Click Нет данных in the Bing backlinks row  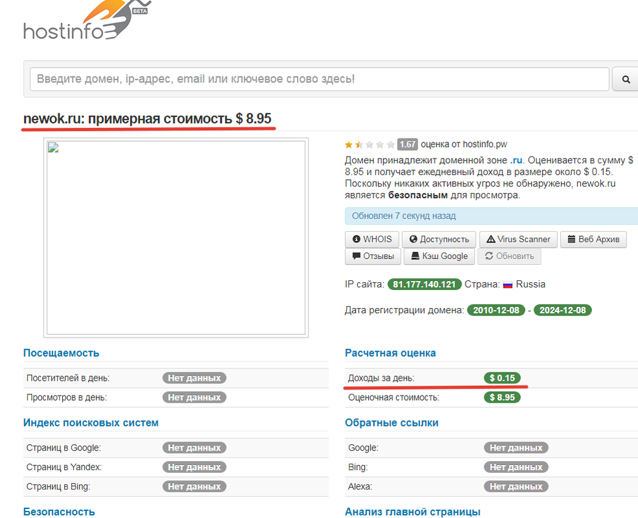coord(516,467)
